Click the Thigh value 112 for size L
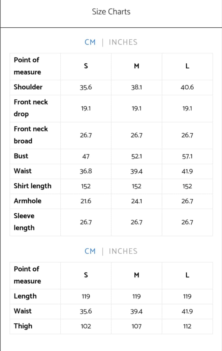The height and width of the screenshot is (351, 222). click(x=187, y=326)
